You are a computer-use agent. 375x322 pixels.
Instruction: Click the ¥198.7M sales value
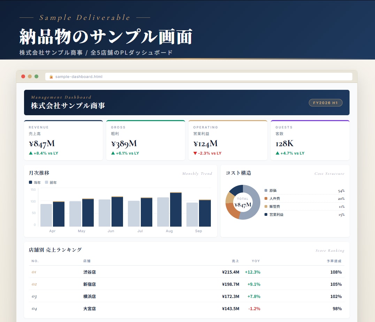(x=231, y=284)
